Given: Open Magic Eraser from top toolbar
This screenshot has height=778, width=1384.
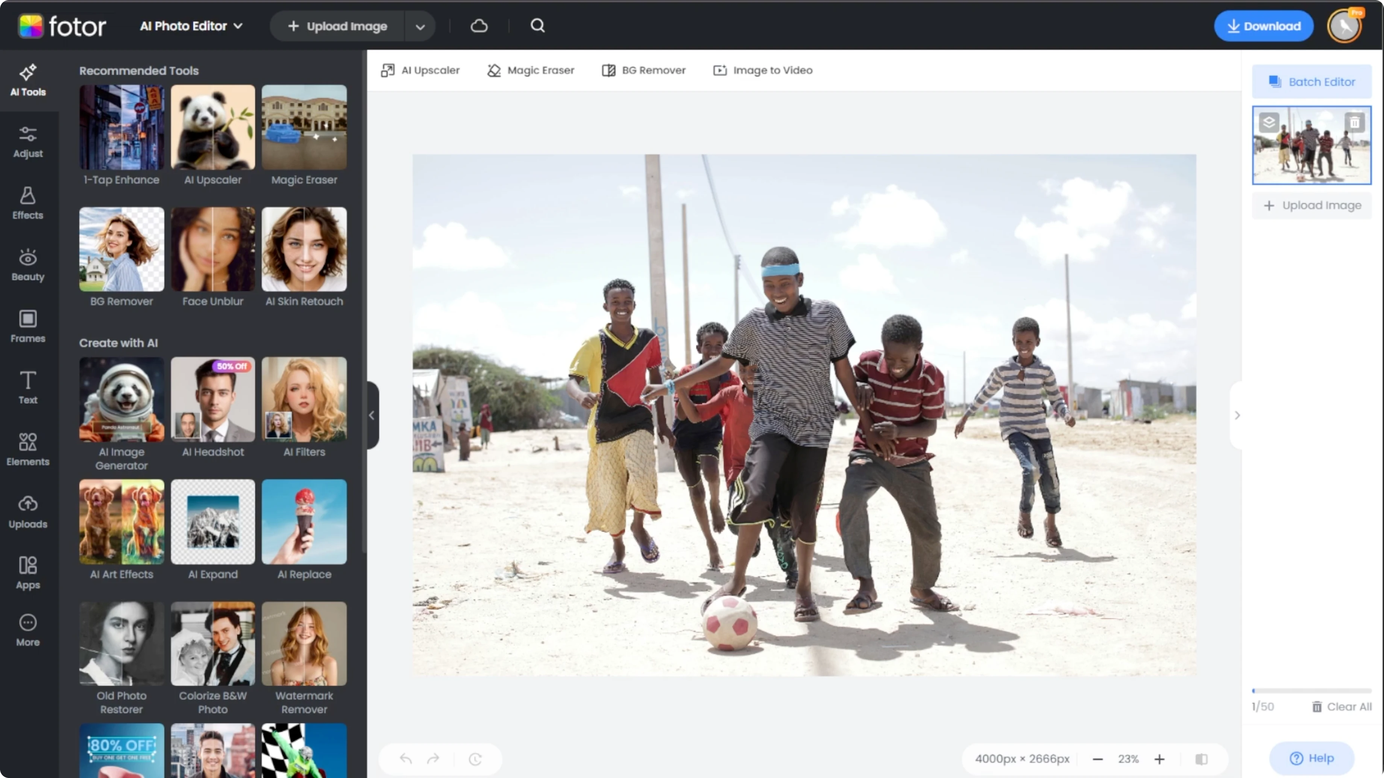Looking at the screenshot, I should [531, 70].
